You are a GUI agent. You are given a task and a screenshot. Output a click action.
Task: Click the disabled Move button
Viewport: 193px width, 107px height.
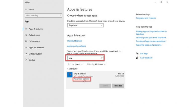105,86
